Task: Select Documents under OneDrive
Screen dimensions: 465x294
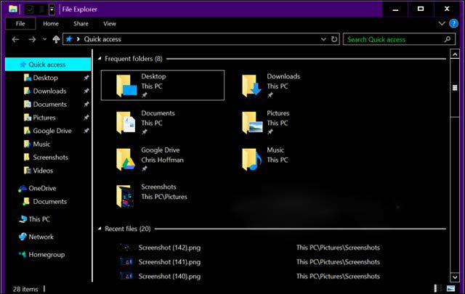Action: tap(50, 202)
